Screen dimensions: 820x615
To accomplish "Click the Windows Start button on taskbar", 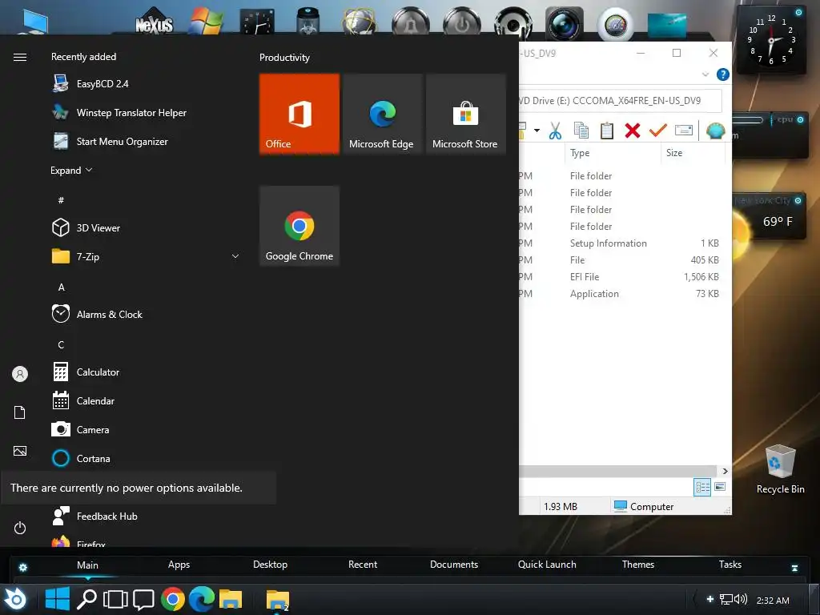I will point(58,599).
